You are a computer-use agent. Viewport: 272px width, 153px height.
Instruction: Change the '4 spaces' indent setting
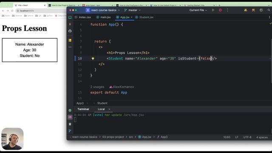click(262, 137)
